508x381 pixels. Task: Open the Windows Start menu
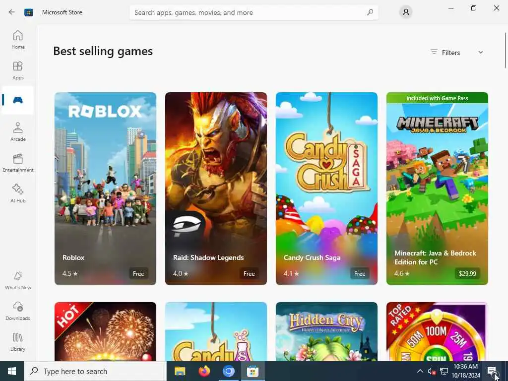[x=12, y=371]
